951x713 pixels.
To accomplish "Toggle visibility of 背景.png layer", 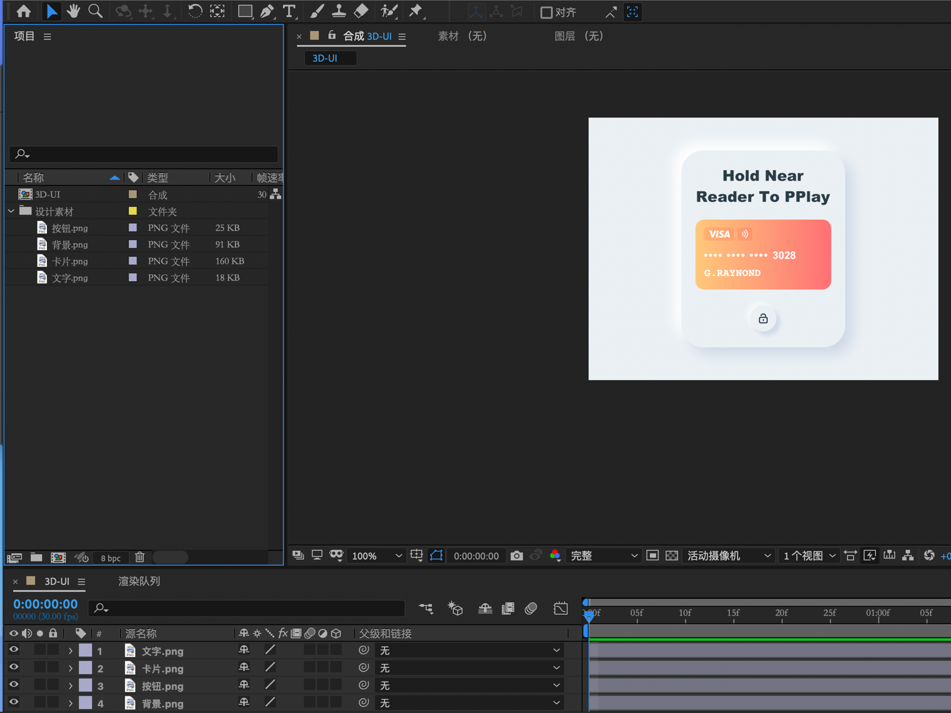I will pos(13,702).
